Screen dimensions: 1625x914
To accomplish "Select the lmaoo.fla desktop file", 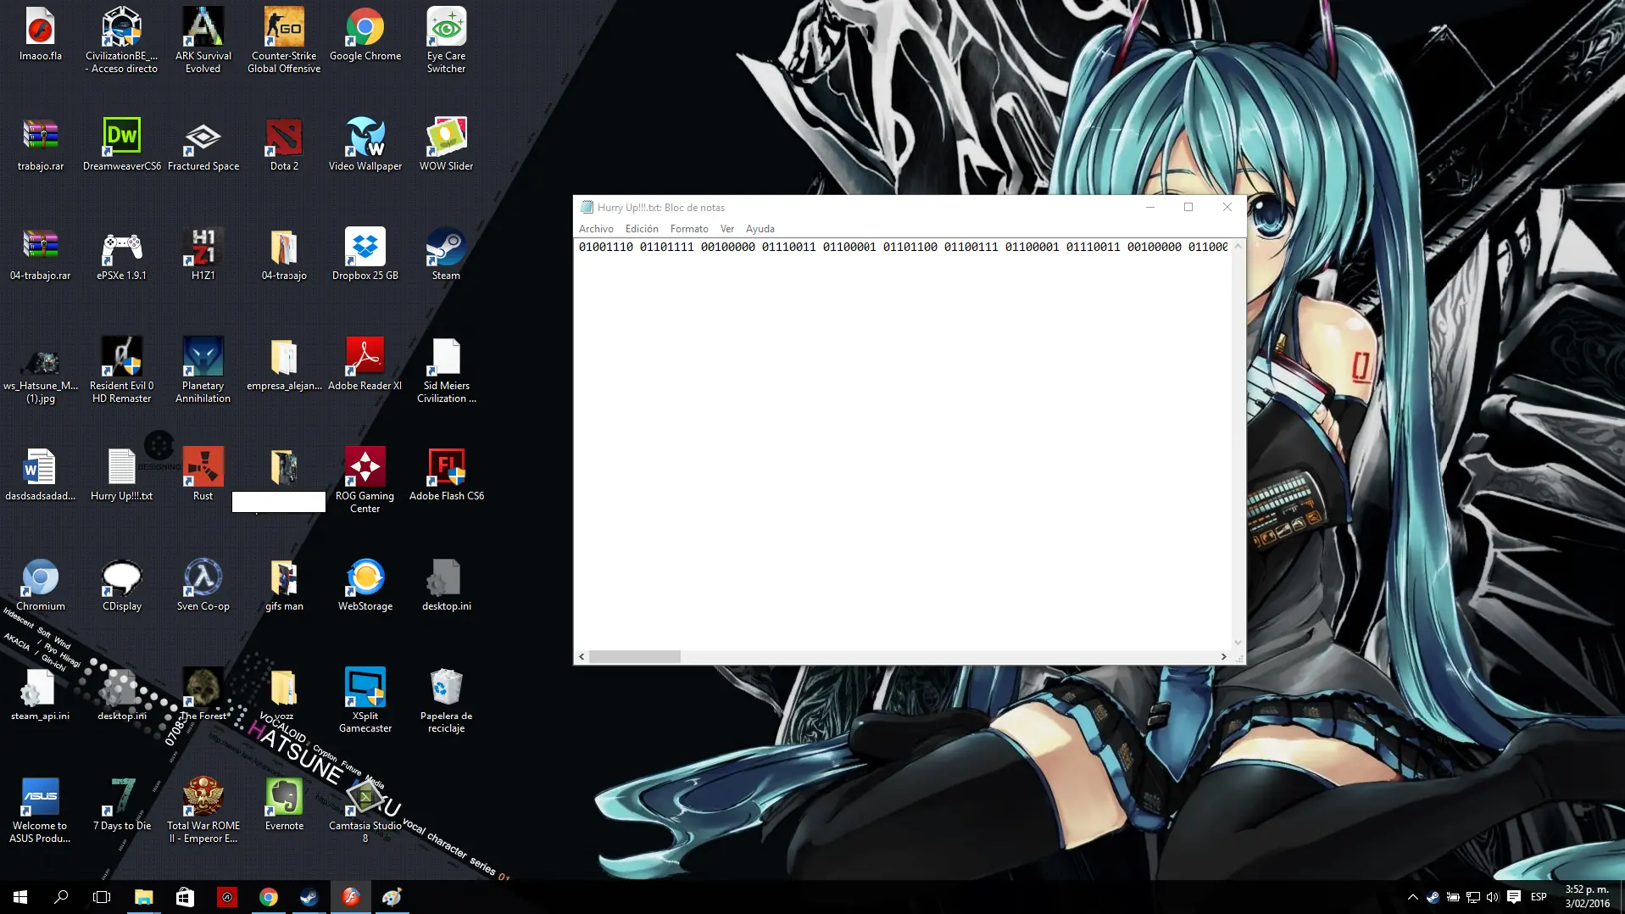I will [41, 36].
